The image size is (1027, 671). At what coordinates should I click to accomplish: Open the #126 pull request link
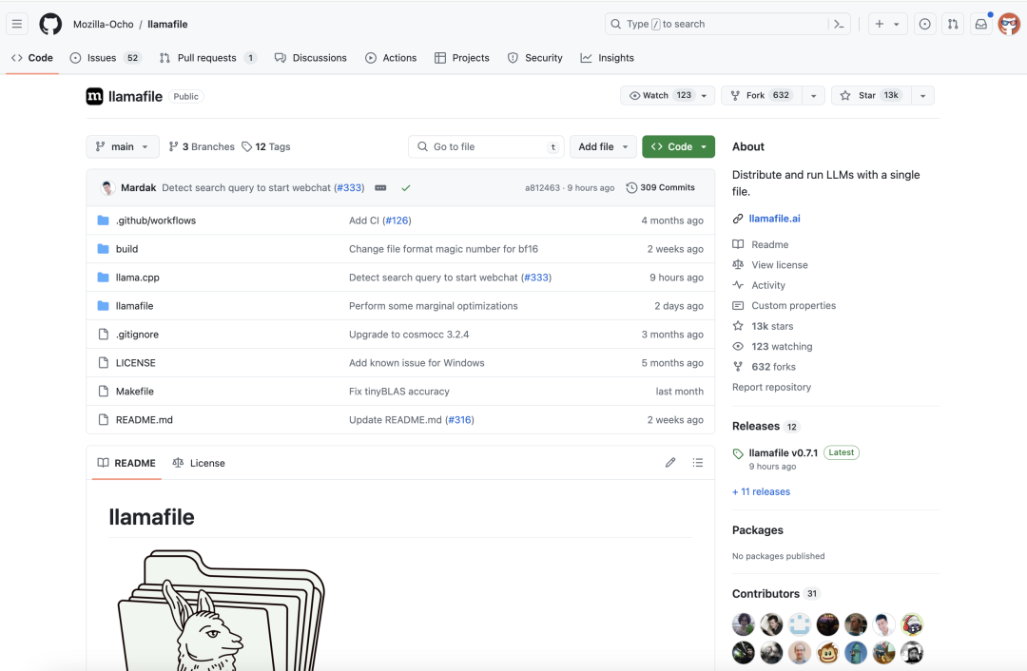tap(397, 220)
